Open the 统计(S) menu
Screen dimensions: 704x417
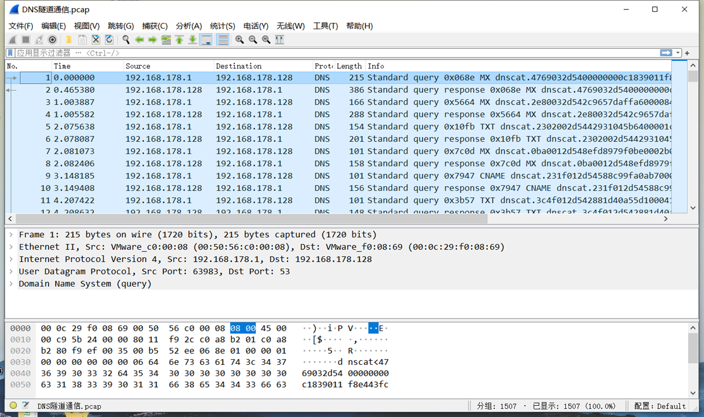[223, 26]
